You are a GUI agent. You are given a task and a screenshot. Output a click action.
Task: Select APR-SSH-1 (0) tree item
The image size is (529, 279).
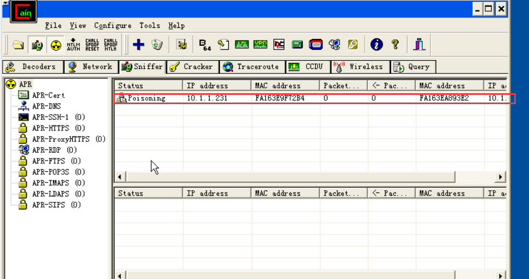[59, 117]
